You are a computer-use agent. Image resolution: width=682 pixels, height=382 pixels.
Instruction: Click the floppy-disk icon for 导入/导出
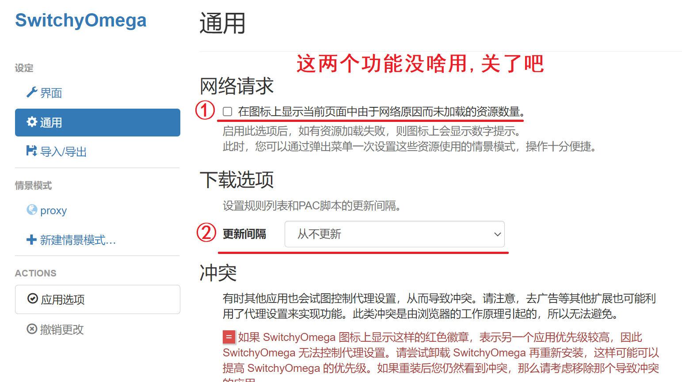point(31,151)
